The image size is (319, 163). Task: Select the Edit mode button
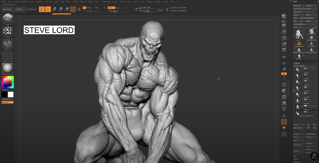coord(42,9)
